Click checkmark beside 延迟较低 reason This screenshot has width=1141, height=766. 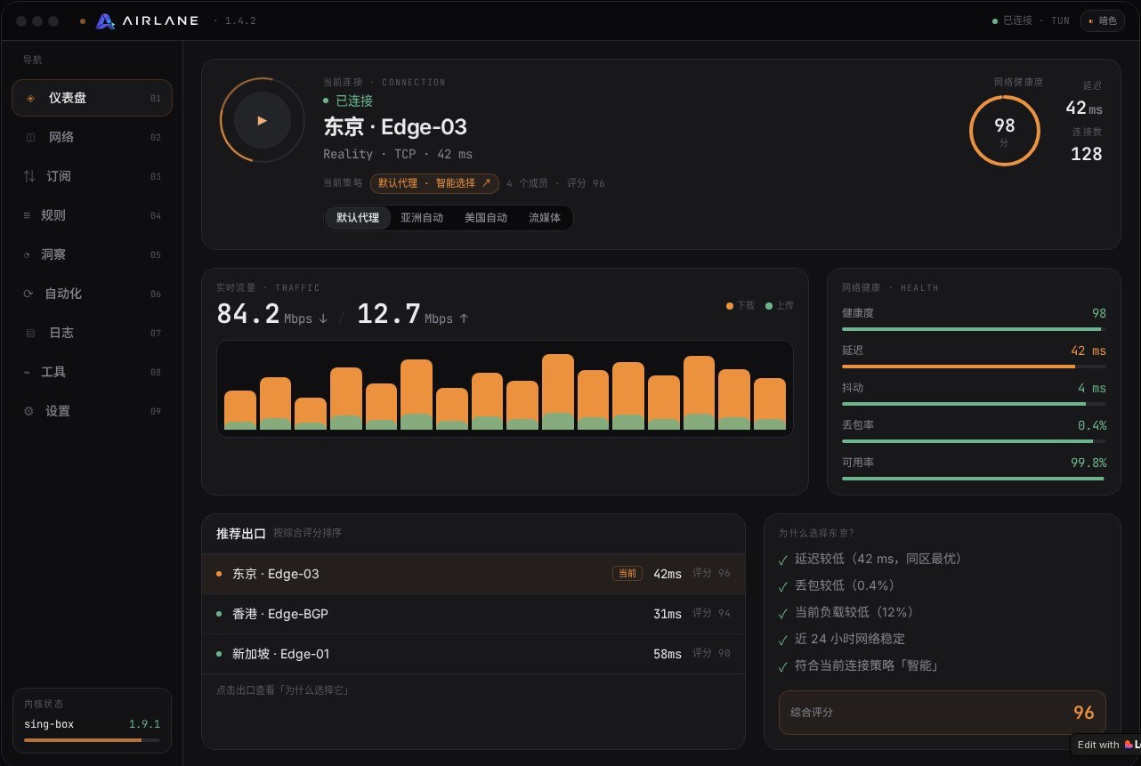(783, 560)
